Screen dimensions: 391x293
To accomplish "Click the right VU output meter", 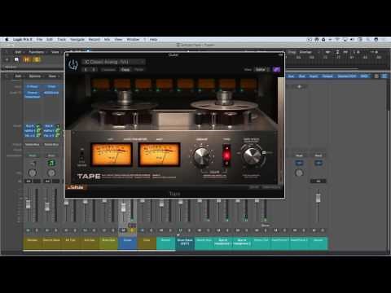I will 159,155.
